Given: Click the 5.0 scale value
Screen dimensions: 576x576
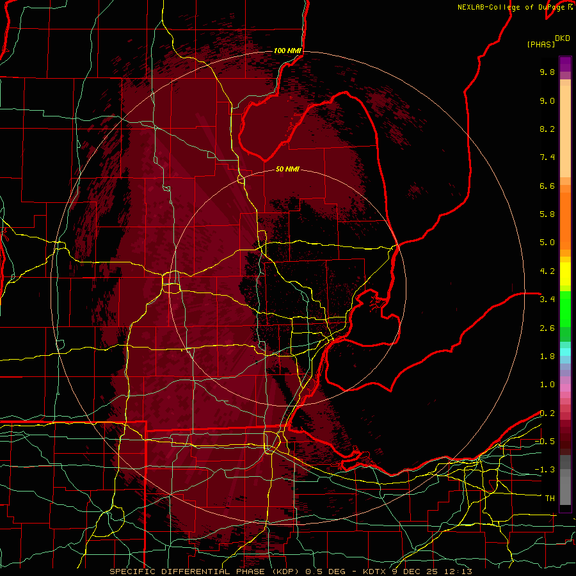Looking at the screenshot, I should click(x=547, y=243).
